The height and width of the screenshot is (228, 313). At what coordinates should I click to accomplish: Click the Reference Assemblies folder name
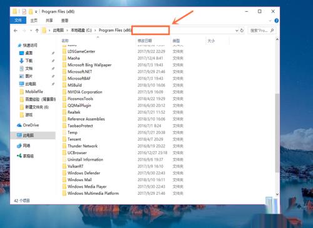coord(86,119)
